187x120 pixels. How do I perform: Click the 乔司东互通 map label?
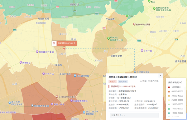tap(181, 62)
